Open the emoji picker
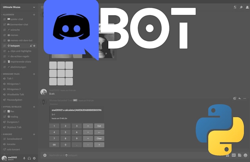The height and width of the screenshot is (162, 250). click(x=246, y=155)
